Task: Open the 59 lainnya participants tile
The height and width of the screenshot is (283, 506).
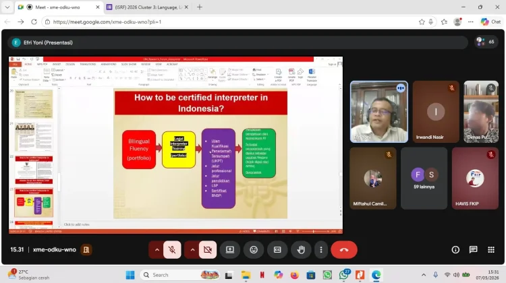Action: (424, 179)
